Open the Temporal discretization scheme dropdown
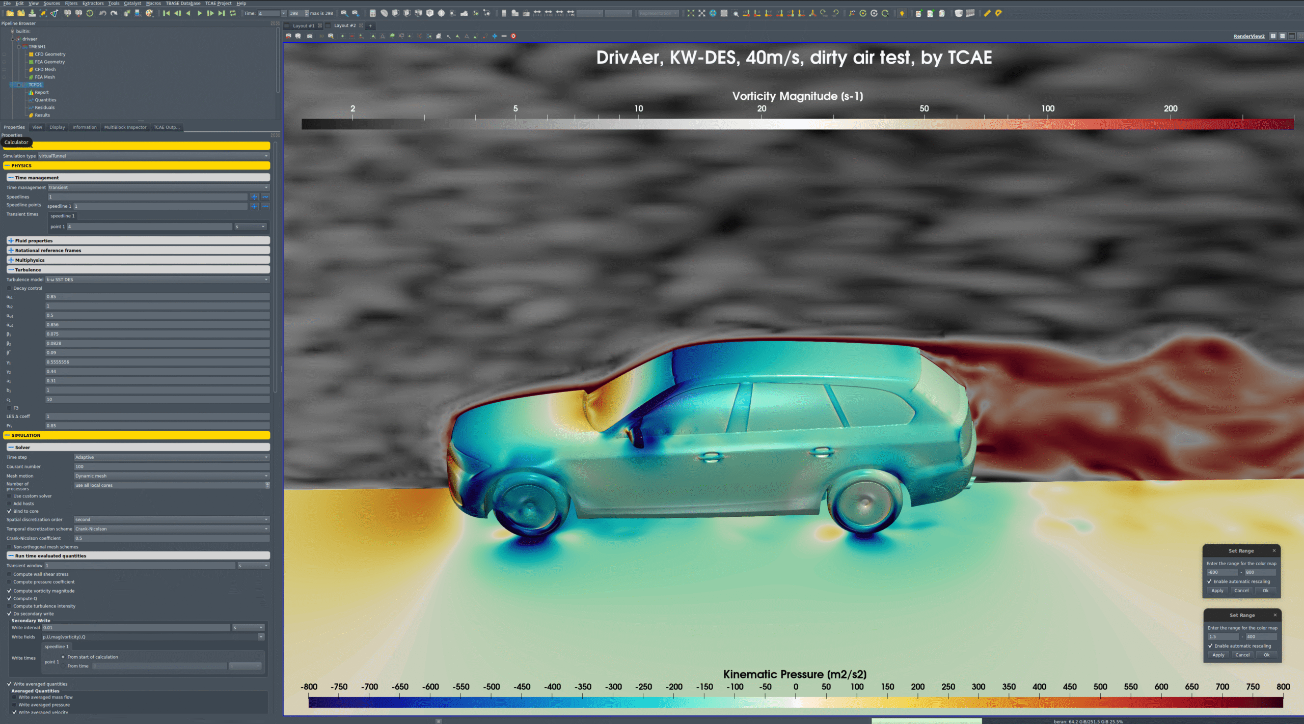This screenshot has height=724, width=1304. click(x=172, y=529)
